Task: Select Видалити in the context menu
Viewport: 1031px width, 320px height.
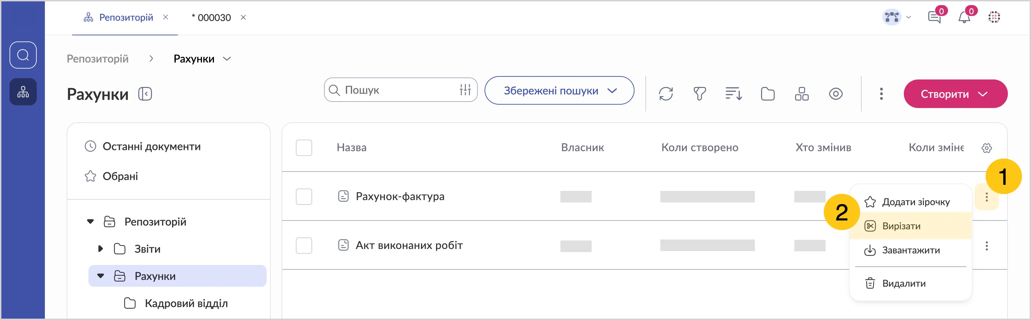Action: point(903,283)
